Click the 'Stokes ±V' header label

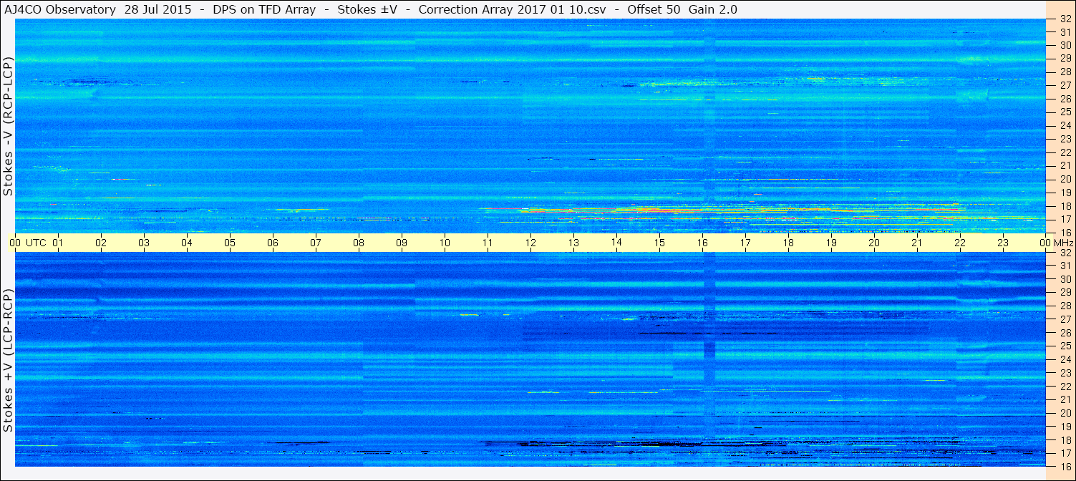(367, 10)
